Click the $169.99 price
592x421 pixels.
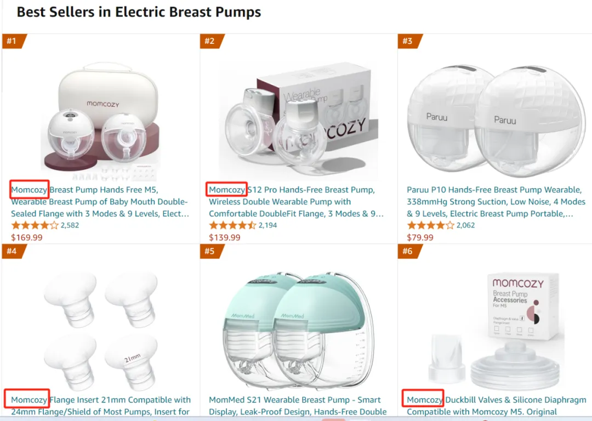coord(26,237)
